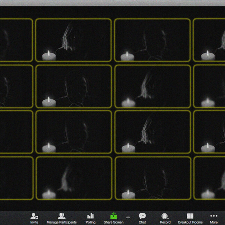This screenshot has width=225, height=225.
Task: Select second-row video tile with lit-hair woman
Action: 153,86
